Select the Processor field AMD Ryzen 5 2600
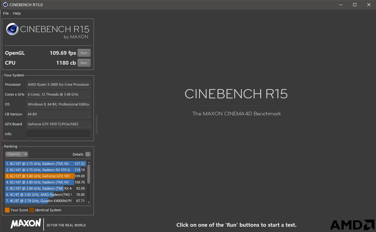The image size is (376, 232). [58, 84]
